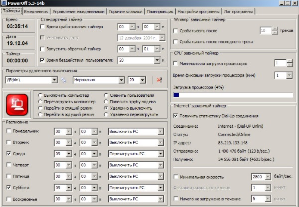
Task: Select Перезагрузить компьютер radio option
Action: pos(40,101)
